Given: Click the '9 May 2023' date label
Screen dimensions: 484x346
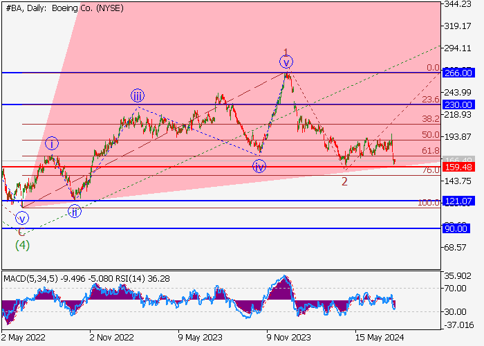Looking at the screenshot, I should pyautogui.click(x=200, y=338).
